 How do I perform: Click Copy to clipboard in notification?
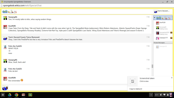coord(136,89)
